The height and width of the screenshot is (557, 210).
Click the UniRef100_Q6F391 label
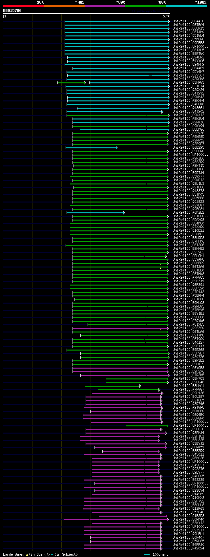point(188,285)
